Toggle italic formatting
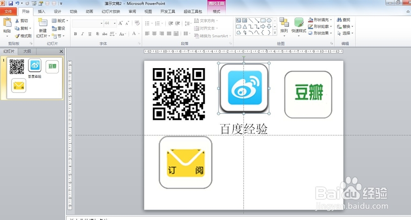This screenshot has width=411, height=220. (x=82, y=34)
